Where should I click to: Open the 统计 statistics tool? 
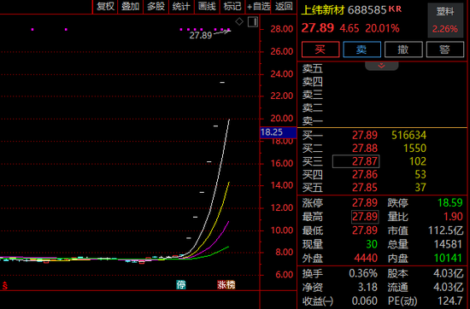(x=181, y=6)
